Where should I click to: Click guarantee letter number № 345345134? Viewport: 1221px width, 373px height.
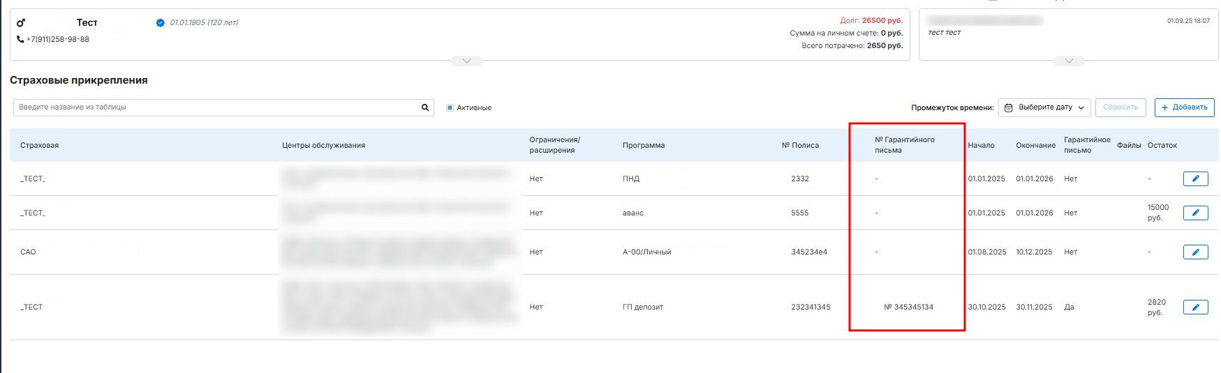[908, 307]
